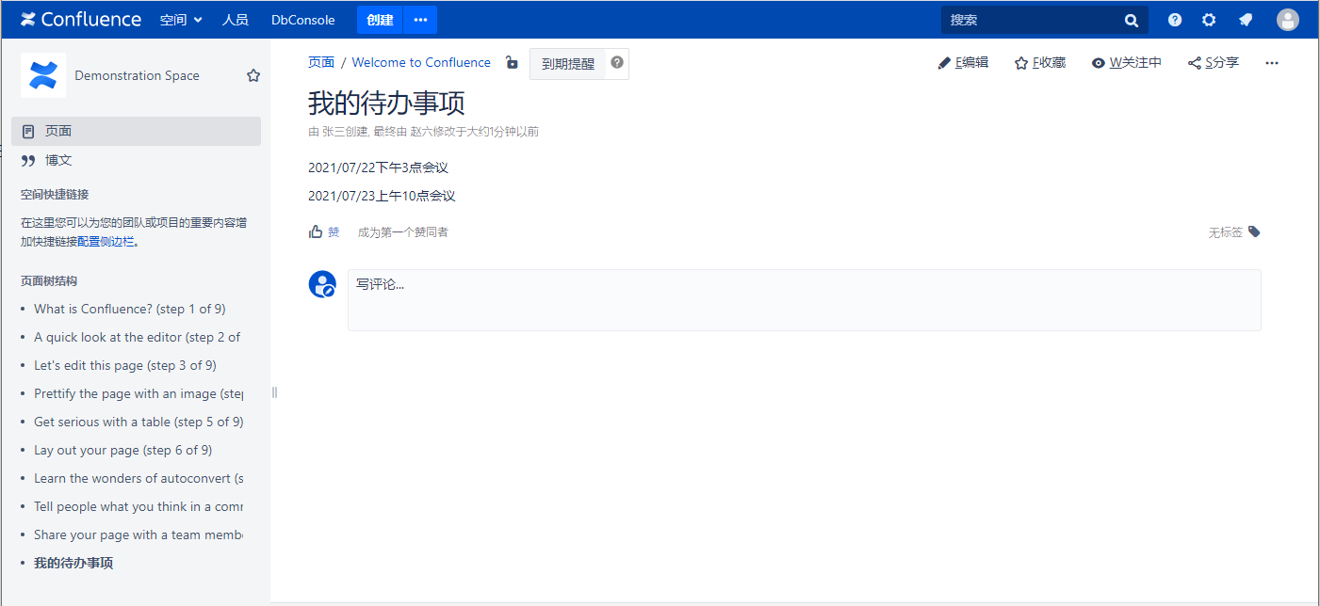Open the settings gear menu
This screenshot has height=606, width=1320.
1209,20
